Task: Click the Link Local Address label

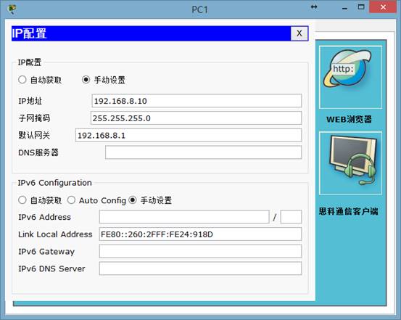Action: 55,234
